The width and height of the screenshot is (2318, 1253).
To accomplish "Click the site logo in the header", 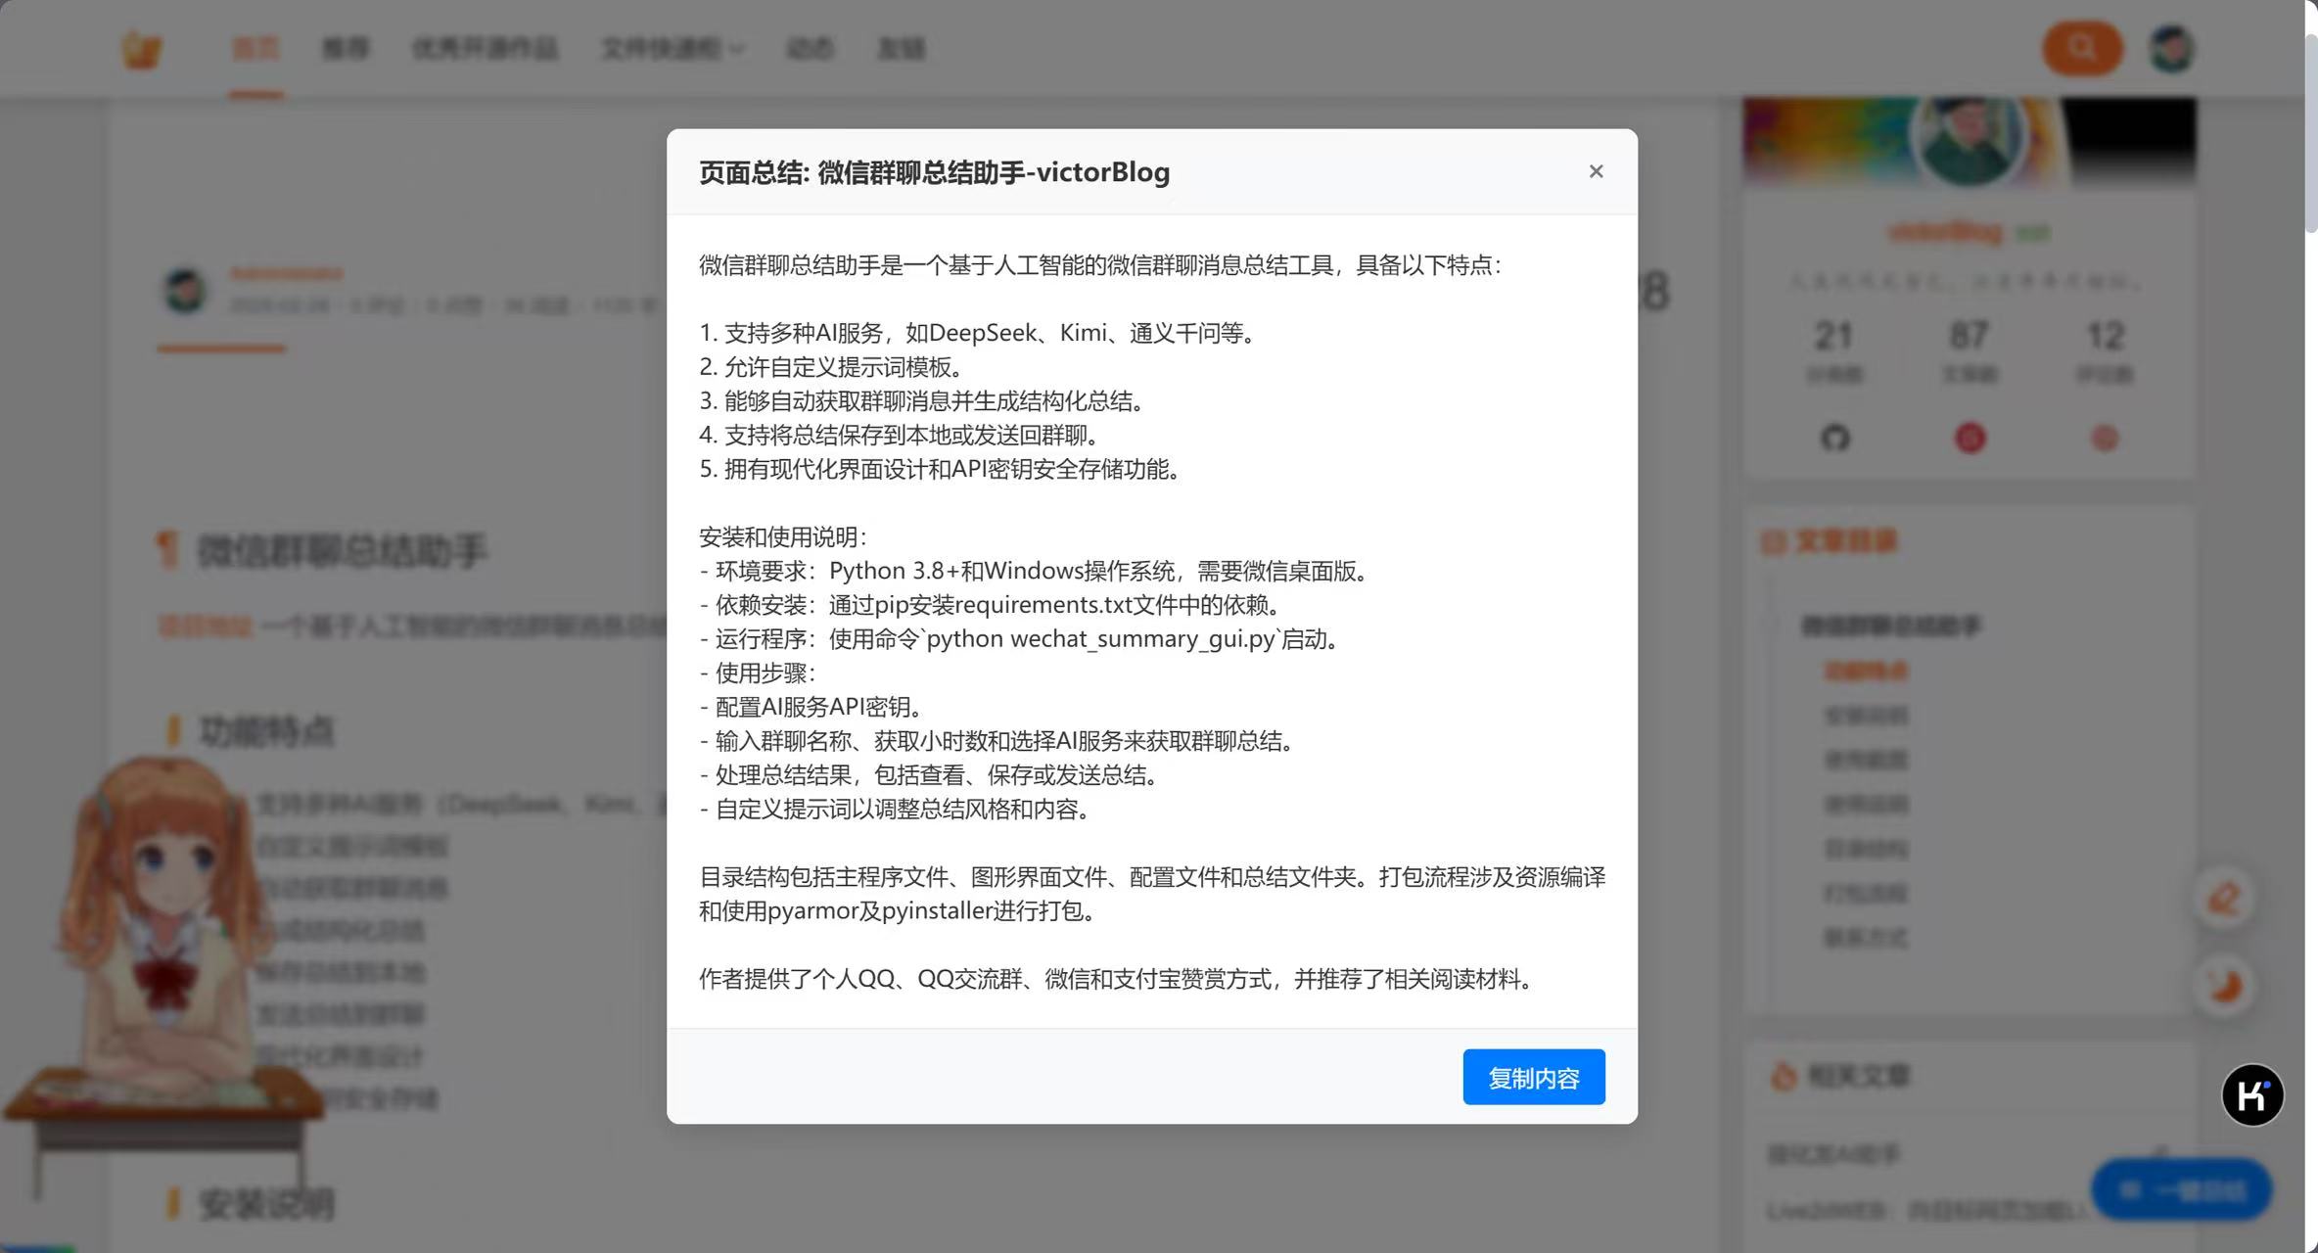I will click(x=141, y=49).
